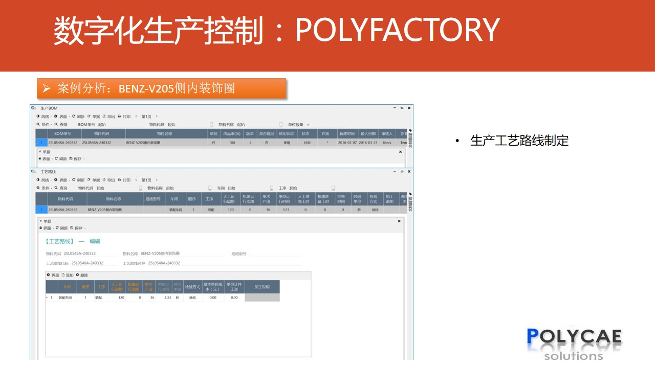Open 风格 style menu in 工艺路线 window
The height and width of the screenshot is (368, 655).
point(43,180)
